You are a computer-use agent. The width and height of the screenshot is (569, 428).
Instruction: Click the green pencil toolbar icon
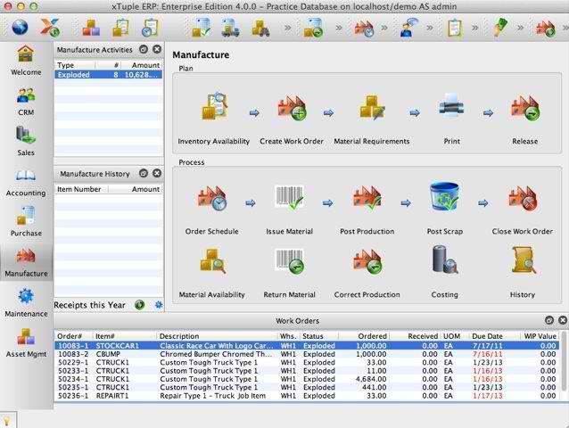pyautogui.click(x=500, y=27)
